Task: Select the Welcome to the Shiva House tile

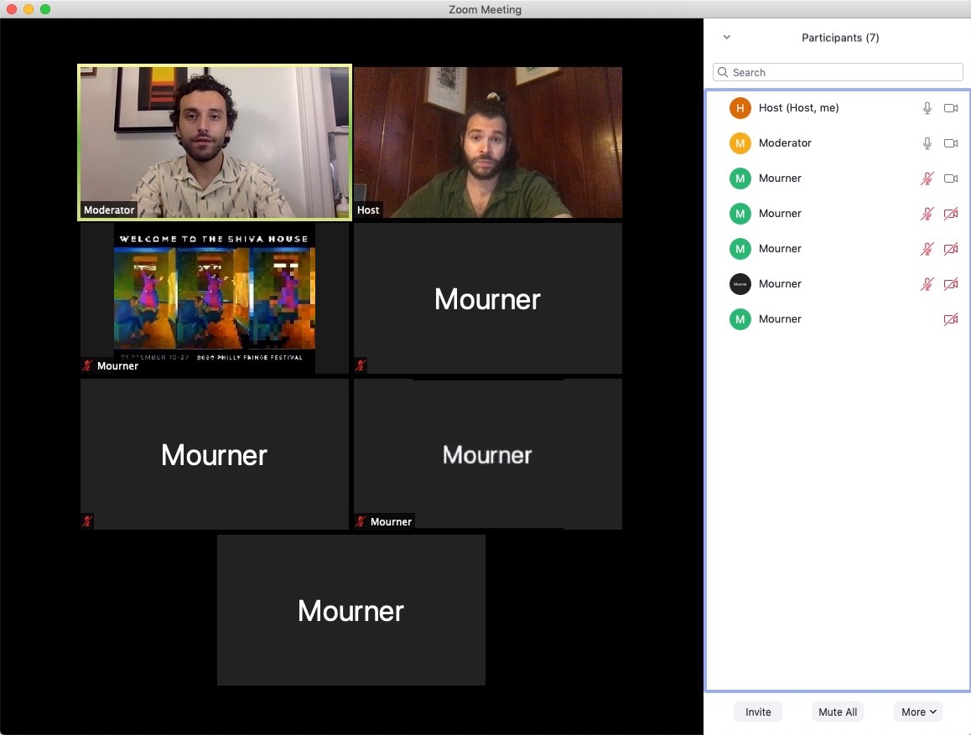Action: click(215, 298)
